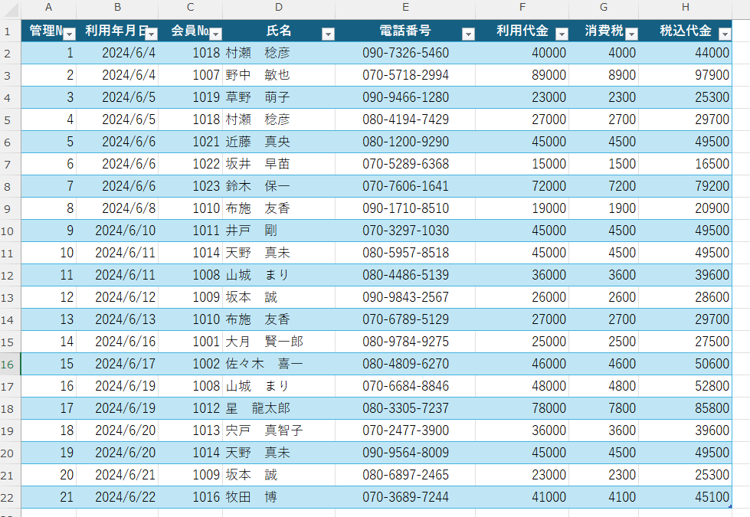Open the 税込代金 filter dropdown
The width and height of the screenshot is (750, 517).
[x=725, y=34]
